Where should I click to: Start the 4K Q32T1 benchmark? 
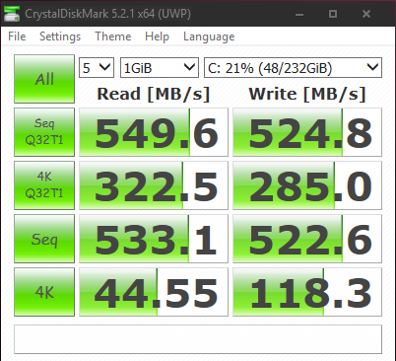(44, 185)
